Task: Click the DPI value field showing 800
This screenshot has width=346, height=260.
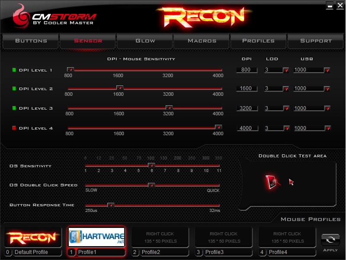Action: (x=247, y=70)
